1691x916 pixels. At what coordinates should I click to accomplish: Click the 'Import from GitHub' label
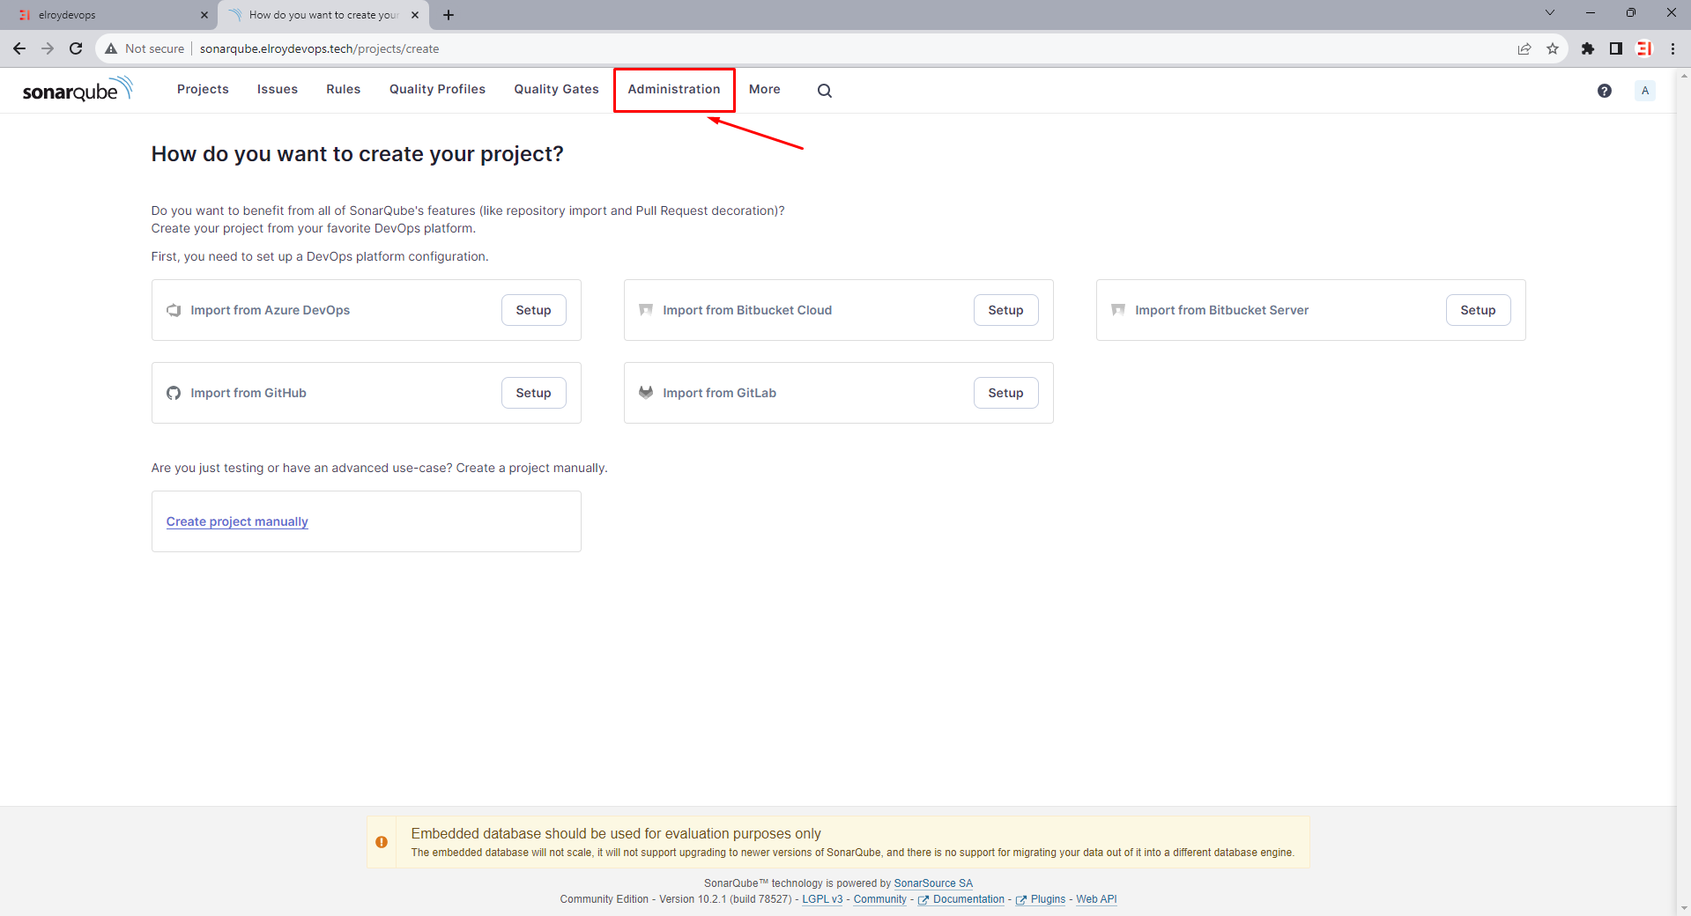(x=248, y=393)
